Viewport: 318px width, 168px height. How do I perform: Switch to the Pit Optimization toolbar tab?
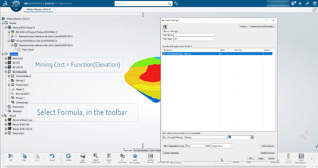[x=141, y=150]
